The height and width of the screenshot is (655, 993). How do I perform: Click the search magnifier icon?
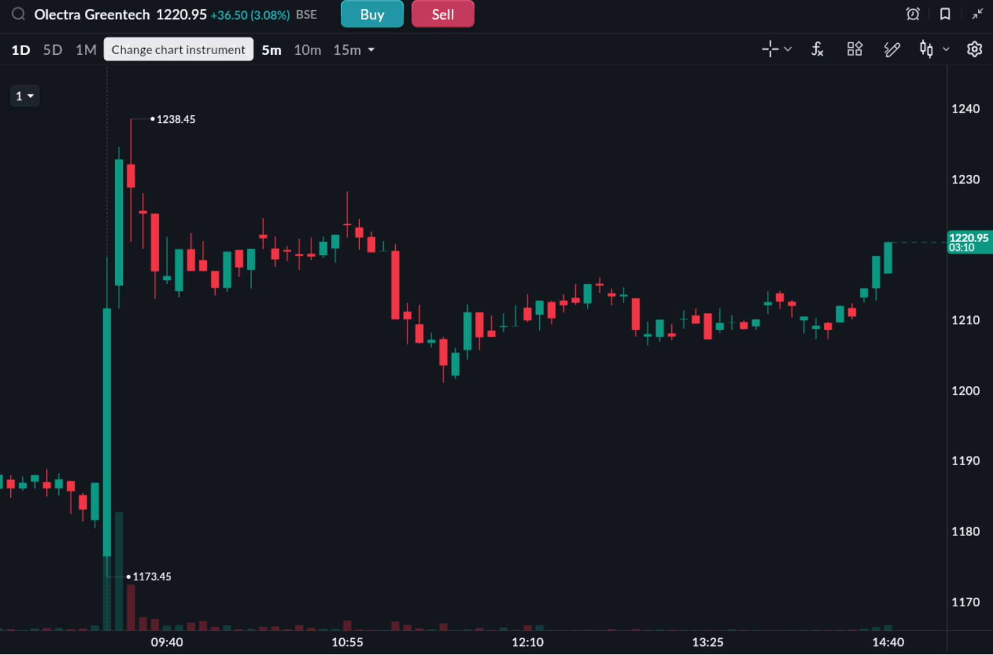[18, 14]
